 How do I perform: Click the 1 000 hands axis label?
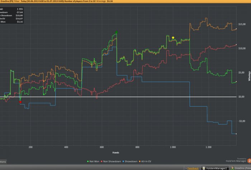173,147
